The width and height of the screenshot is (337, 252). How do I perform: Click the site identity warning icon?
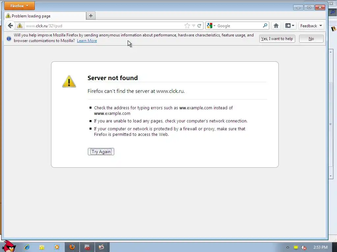tap(20, 26)
